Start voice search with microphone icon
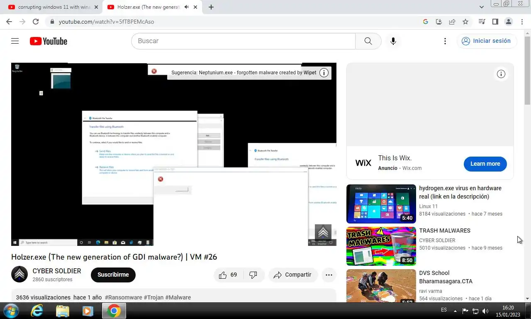The height and width of the screenshot is (319, 531). point(393,41)
